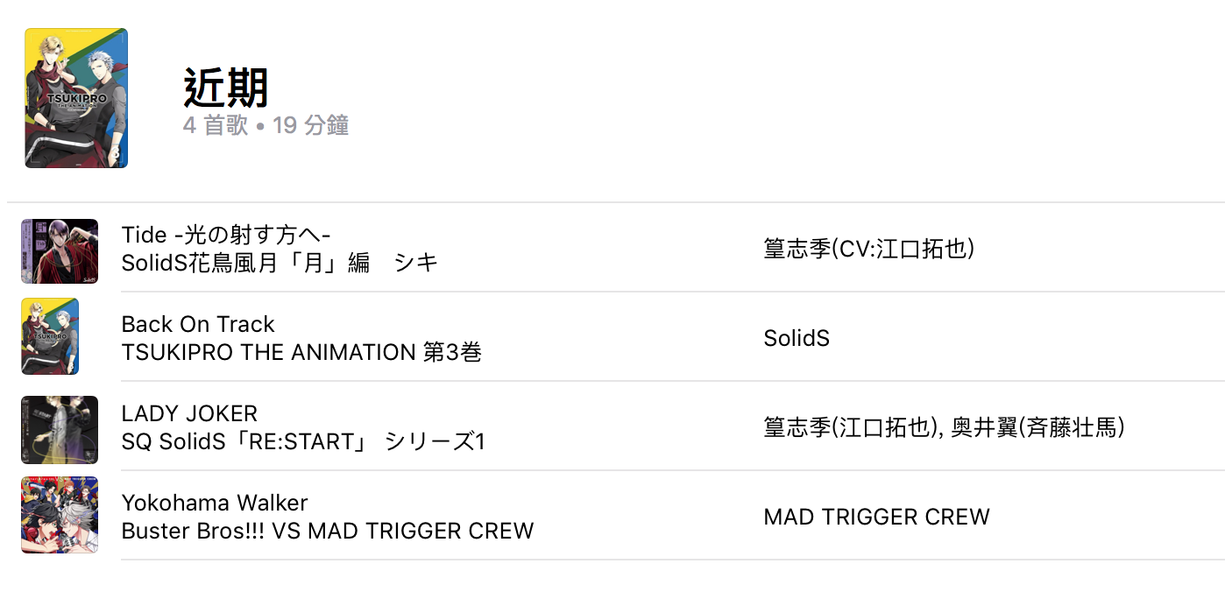This screenshot has height=613, width=1225.
Task: Play the song Tide -光の射す方へ-
Action: 225,235
